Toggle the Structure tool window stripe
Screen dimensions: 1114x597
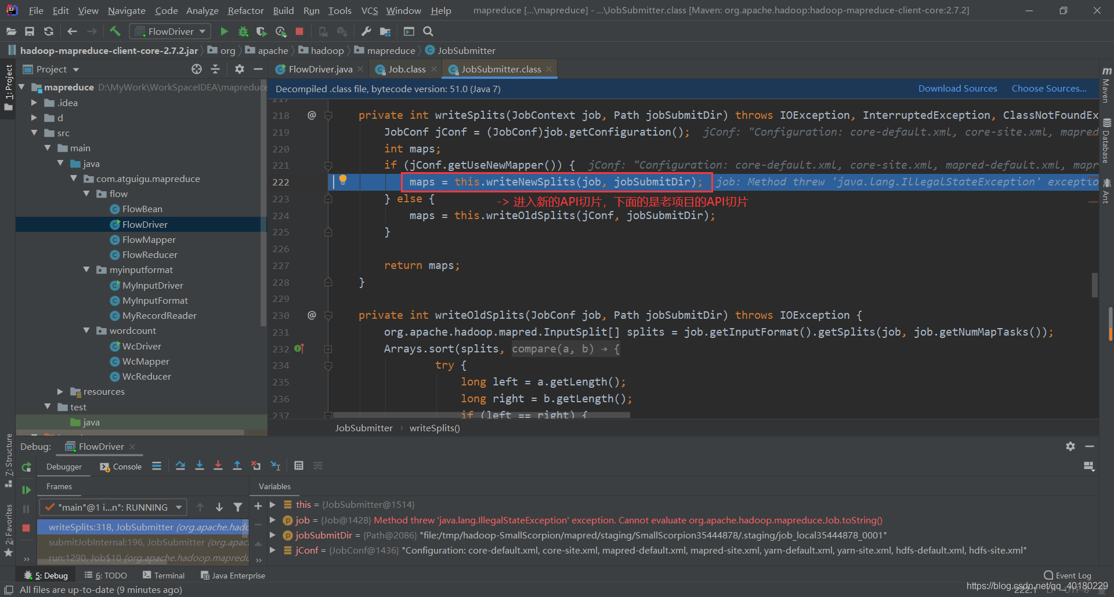(8, 461)
